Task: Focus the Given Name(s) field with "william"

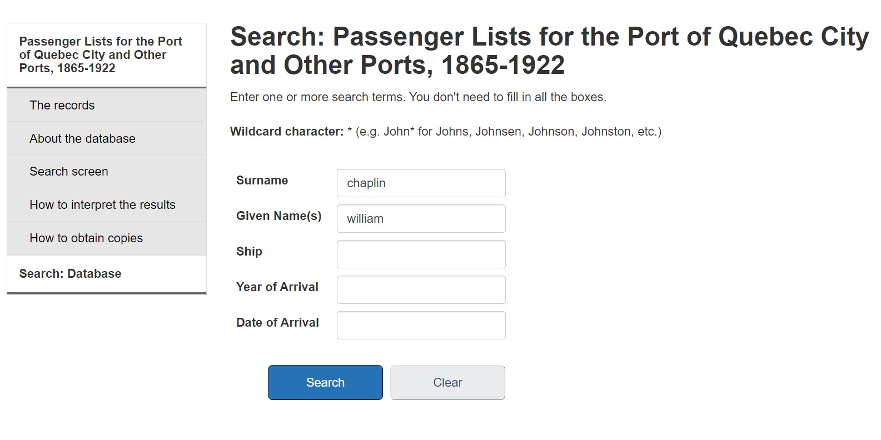Action: (x=421, y=219)
